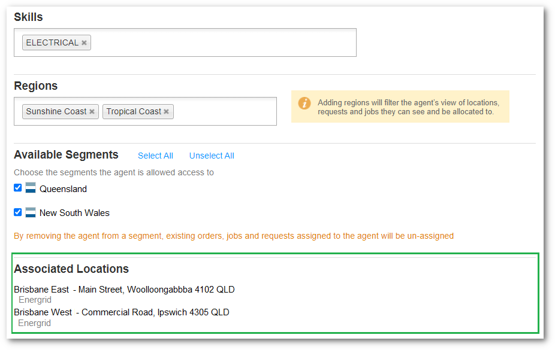
Task: Select the Sunshine Coast tag label
Action: tap(56, 112)
